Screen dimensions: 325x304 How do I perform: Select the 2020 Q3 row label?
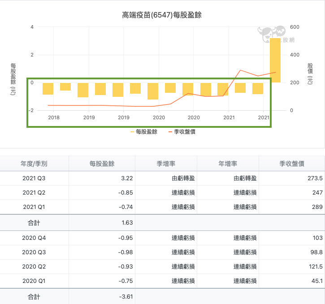tap(34, 252)
